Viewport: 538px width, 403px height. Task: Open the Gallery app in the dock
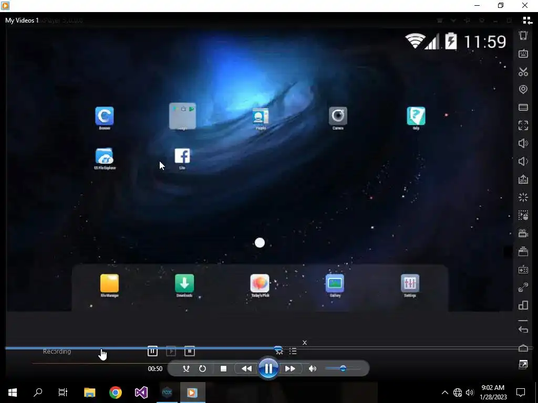335,285
